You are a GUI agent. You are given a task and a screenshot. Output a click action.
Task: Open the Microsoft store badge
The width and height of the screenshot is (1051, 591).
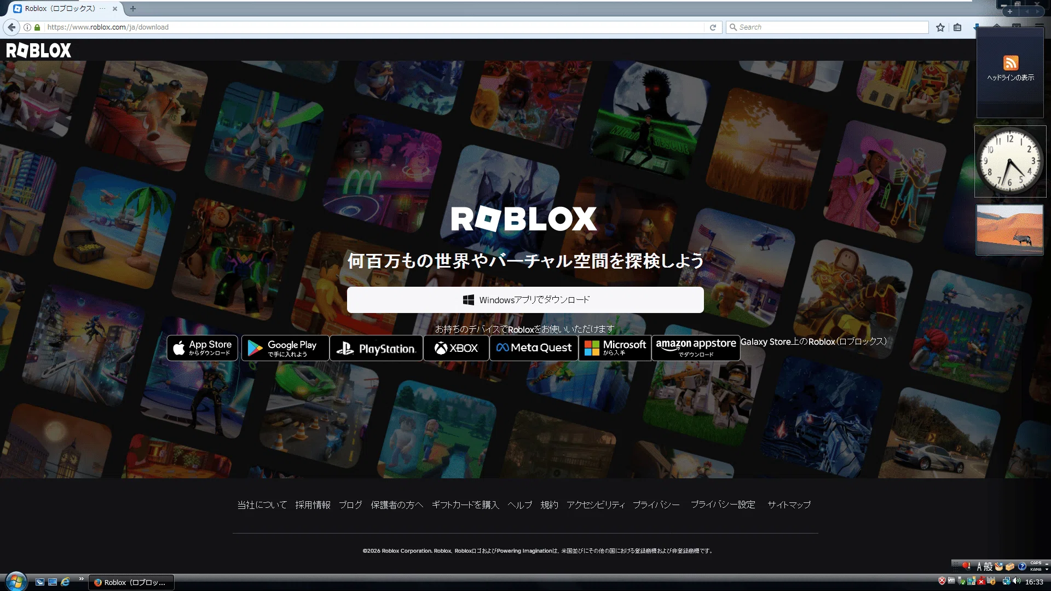click(615, 348)
